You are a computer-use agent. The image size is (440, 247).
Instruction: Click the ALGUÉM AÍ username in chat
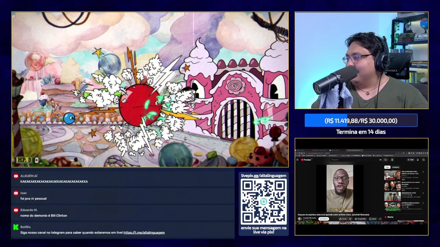click(29, 176)
